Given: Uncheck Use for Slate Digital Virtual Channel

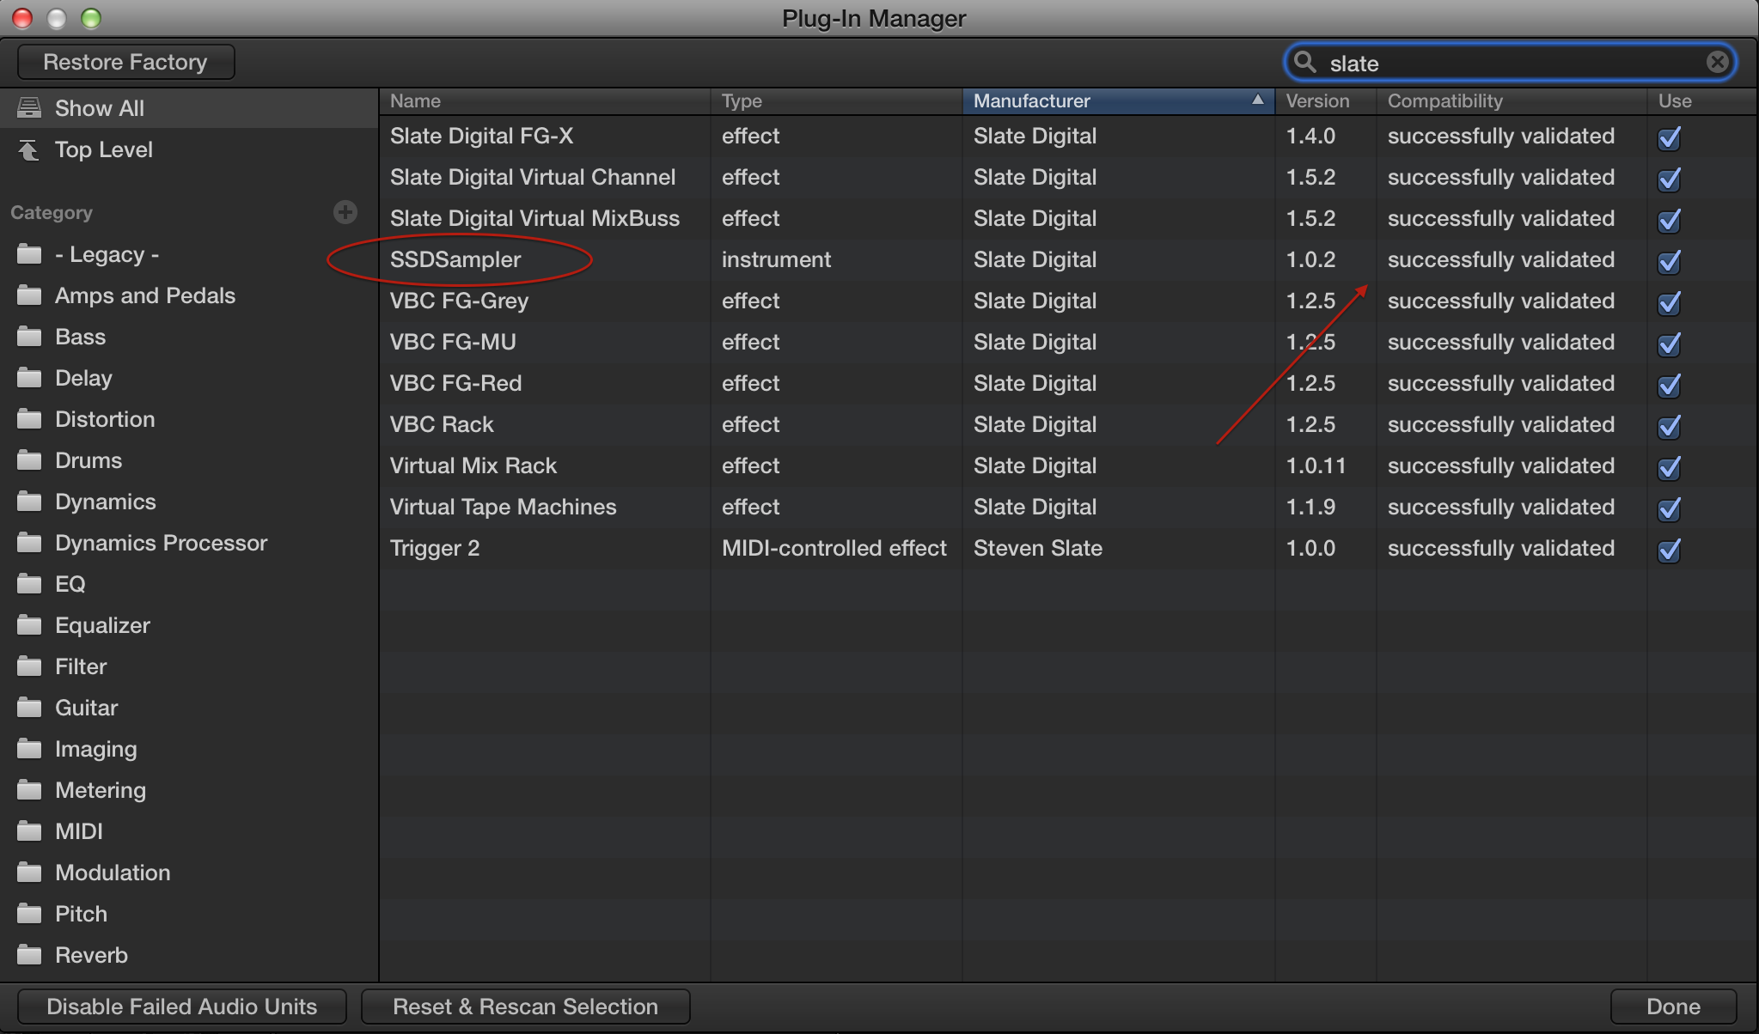Looking at the screenshot, I should 1669,179.
